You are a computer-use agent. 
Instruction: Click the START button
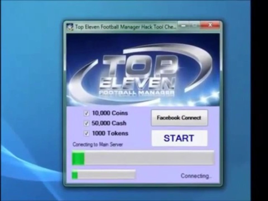(179, 138)
